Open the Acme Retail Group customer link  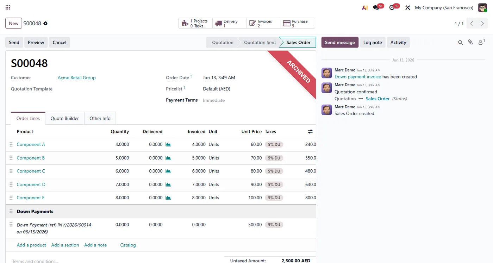pos(77,78)
